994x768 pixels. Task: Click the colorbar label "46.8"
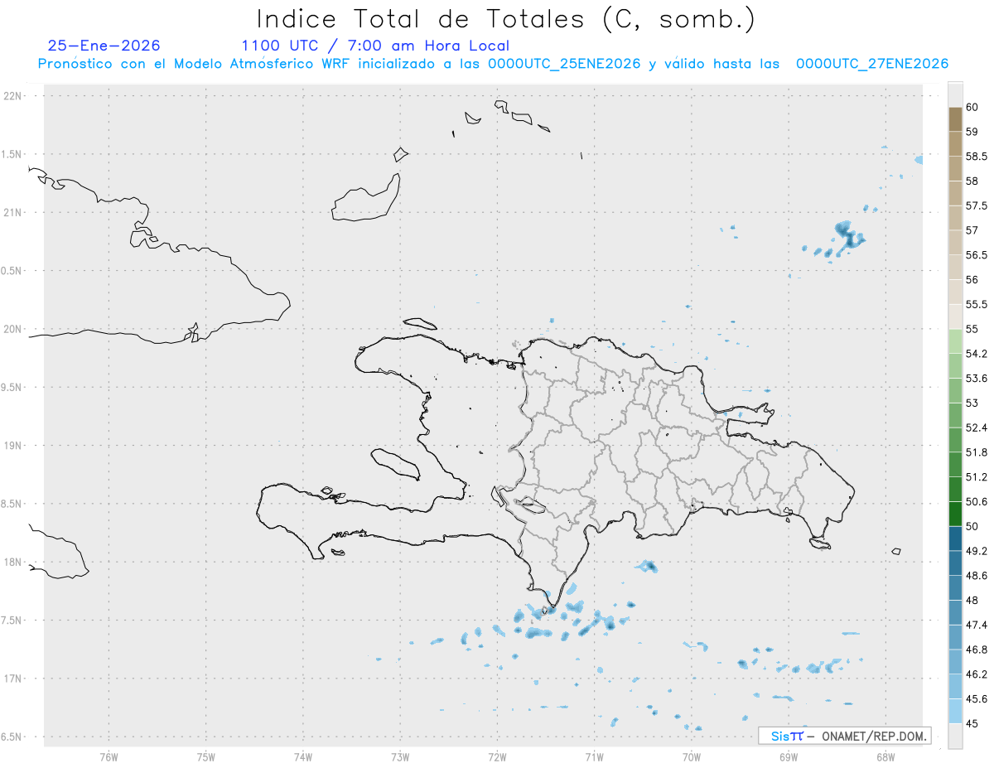977,650
